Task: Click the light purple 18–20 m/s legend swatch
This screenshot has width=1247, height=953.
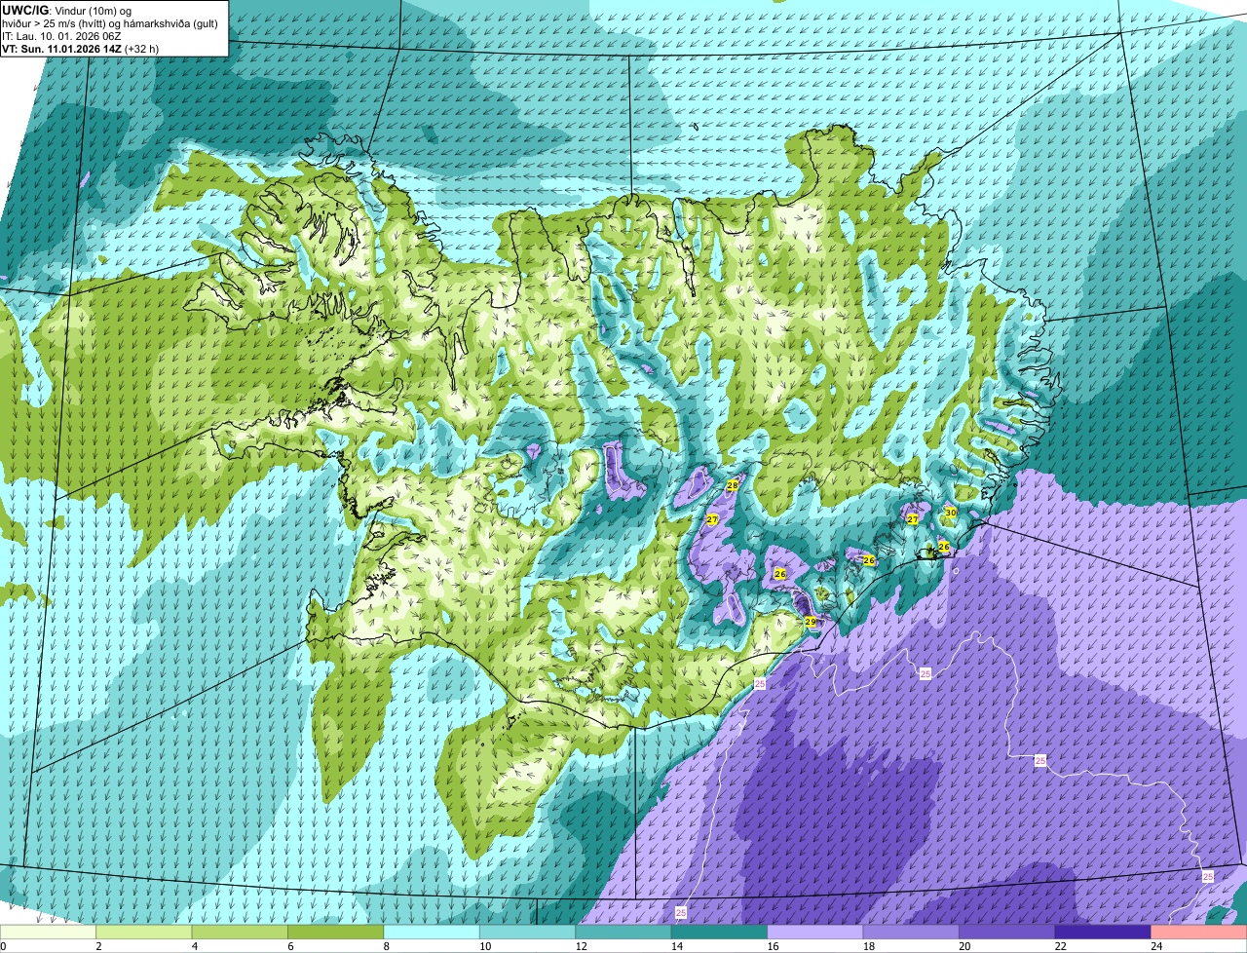Action: [911, 933]
